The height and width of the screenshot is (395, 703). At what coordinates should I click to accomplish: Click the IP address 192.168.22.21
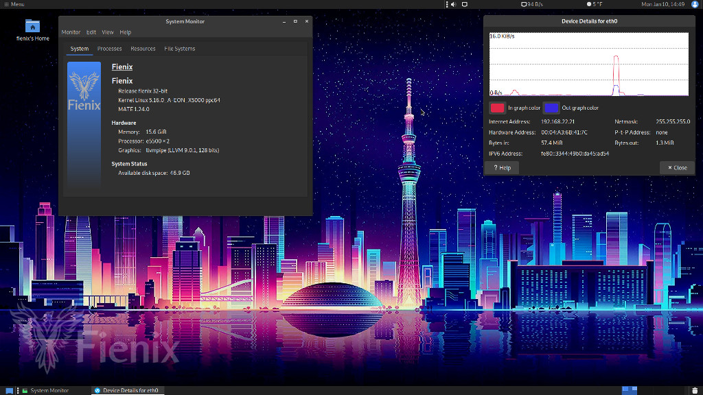[557, 122]
